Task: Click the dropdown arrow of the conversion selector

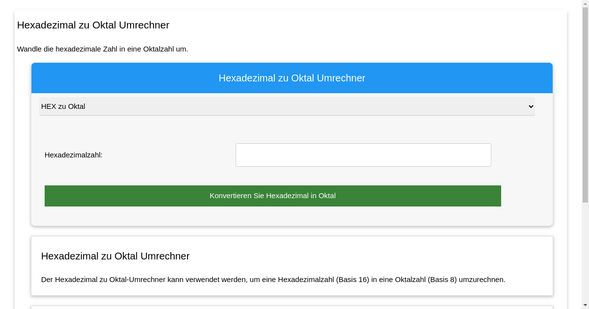Action: [530, 106]
